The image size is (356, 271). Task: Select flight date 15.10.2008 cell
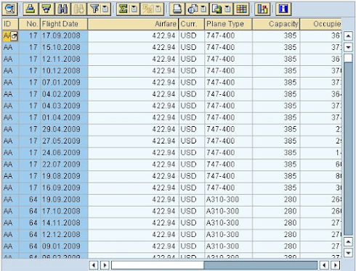click(x=64, y=48)
